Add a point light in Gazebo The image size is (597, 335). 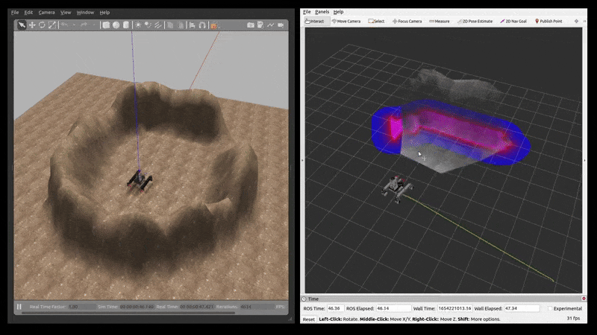(138, 25)
